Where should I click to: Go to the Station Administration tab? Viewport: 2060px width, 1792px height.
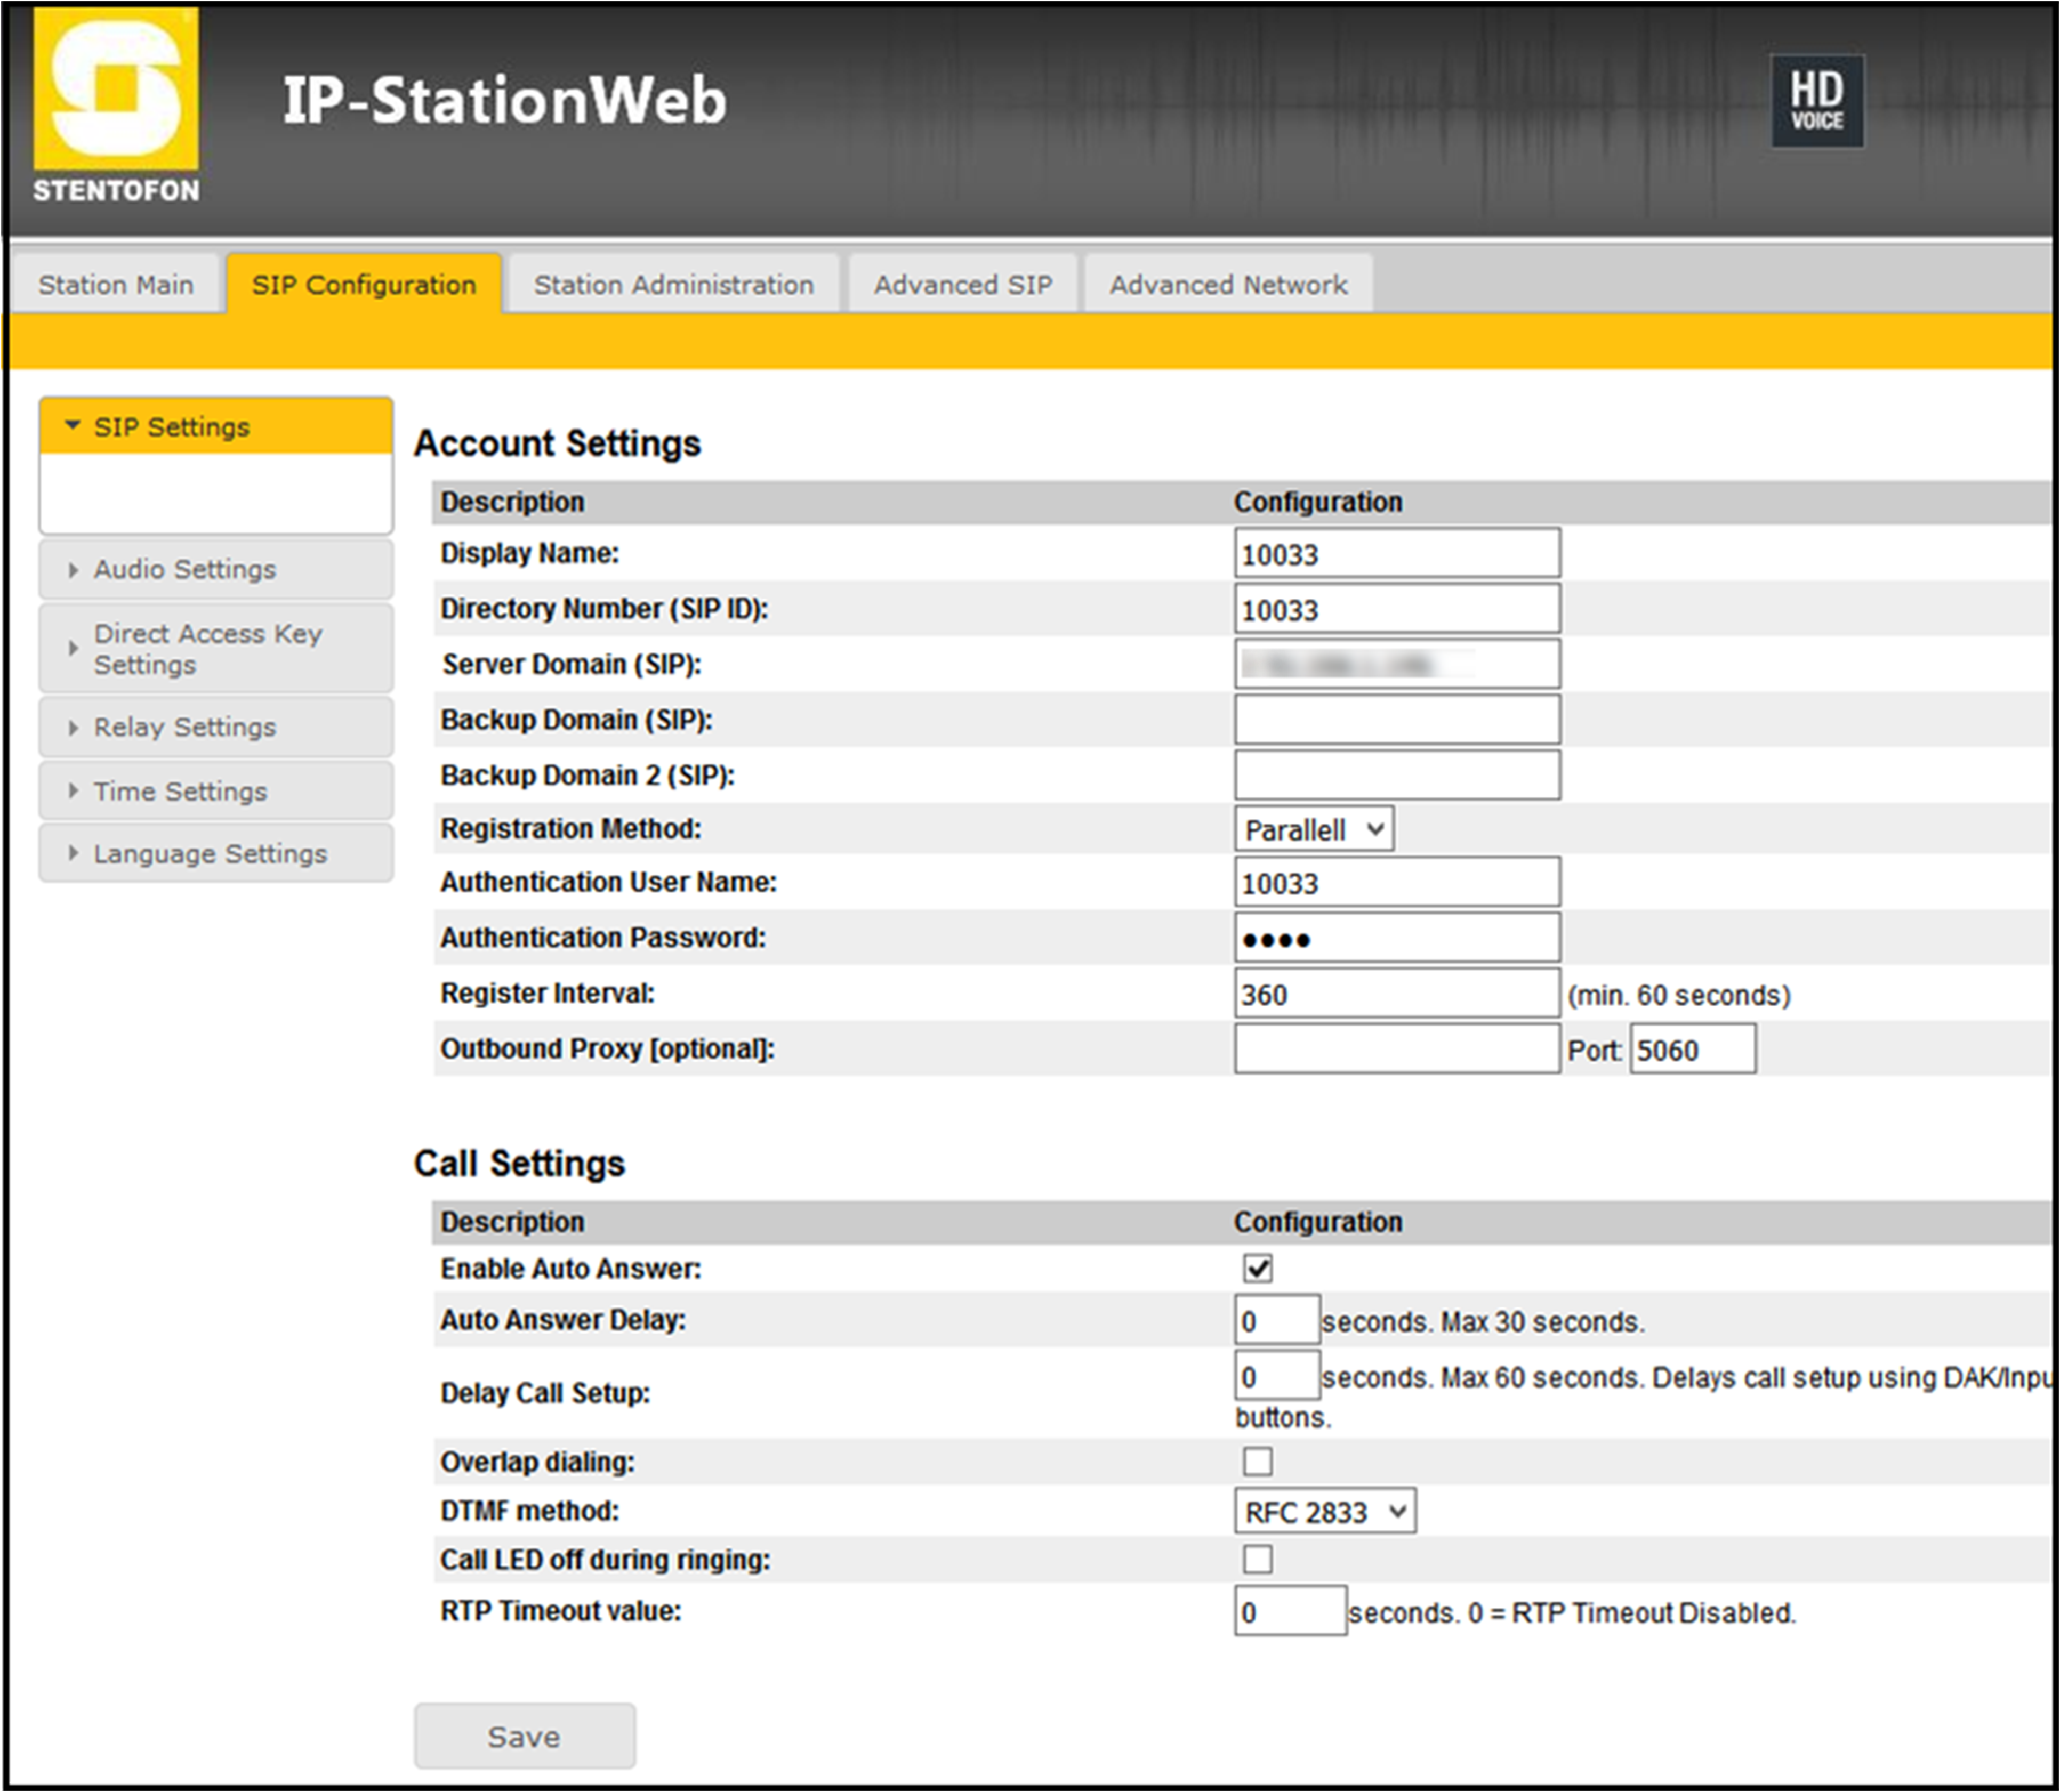pyautogui.click(x=673, y=285)
